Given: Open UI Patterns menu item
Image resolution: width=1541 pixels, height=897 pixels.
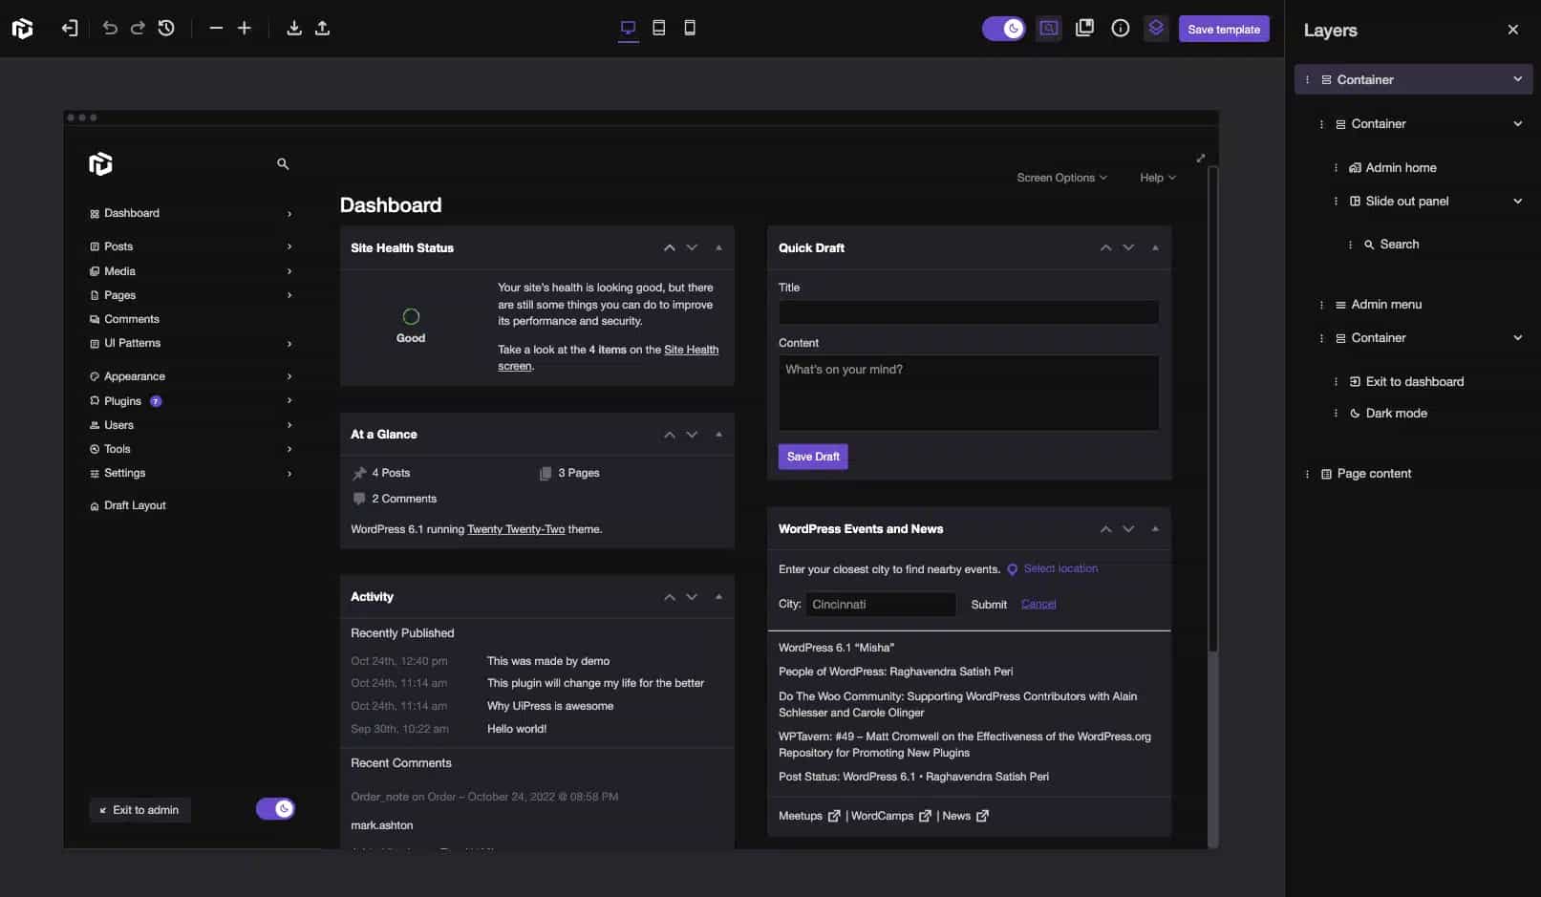Looking at the screenshot, I should (132, 343).
